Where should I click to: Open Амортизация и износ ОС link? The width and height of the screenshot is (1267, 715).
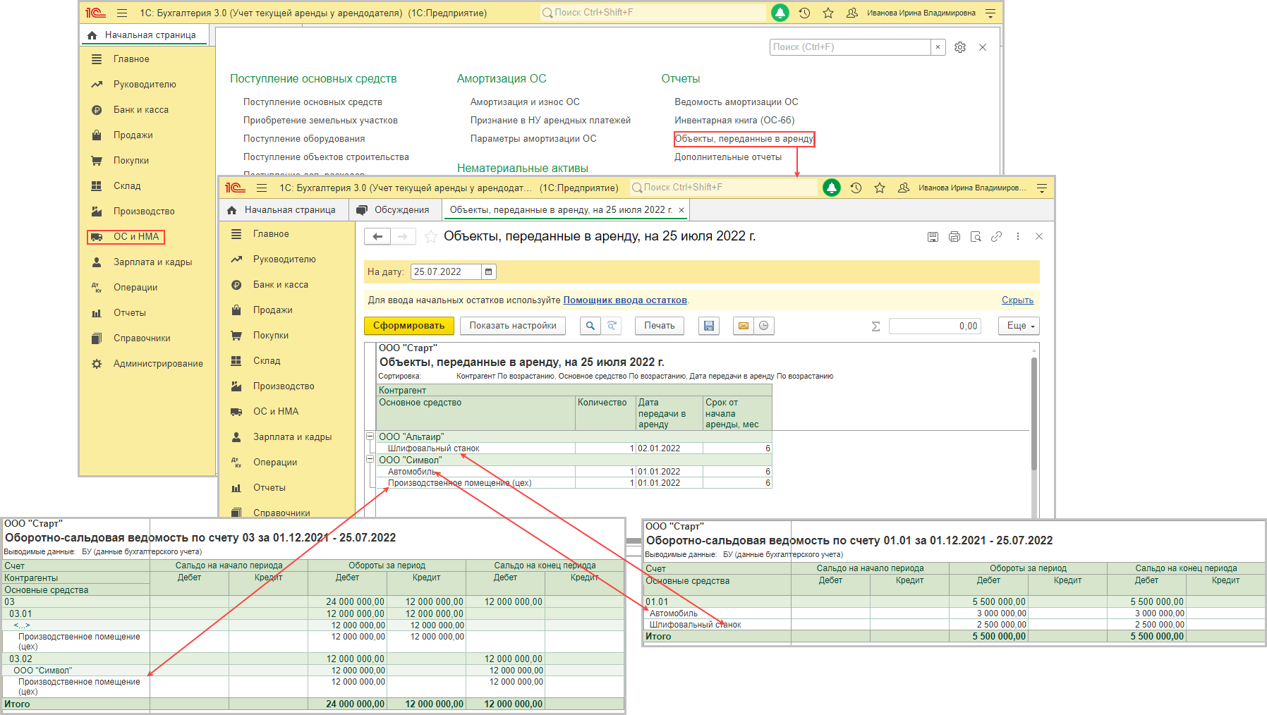(x=525, y=102)
